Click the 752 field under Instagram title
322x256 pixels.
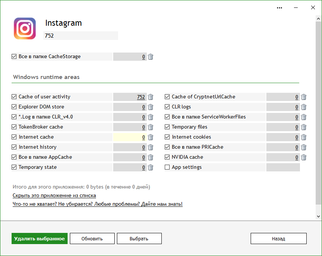81,36
